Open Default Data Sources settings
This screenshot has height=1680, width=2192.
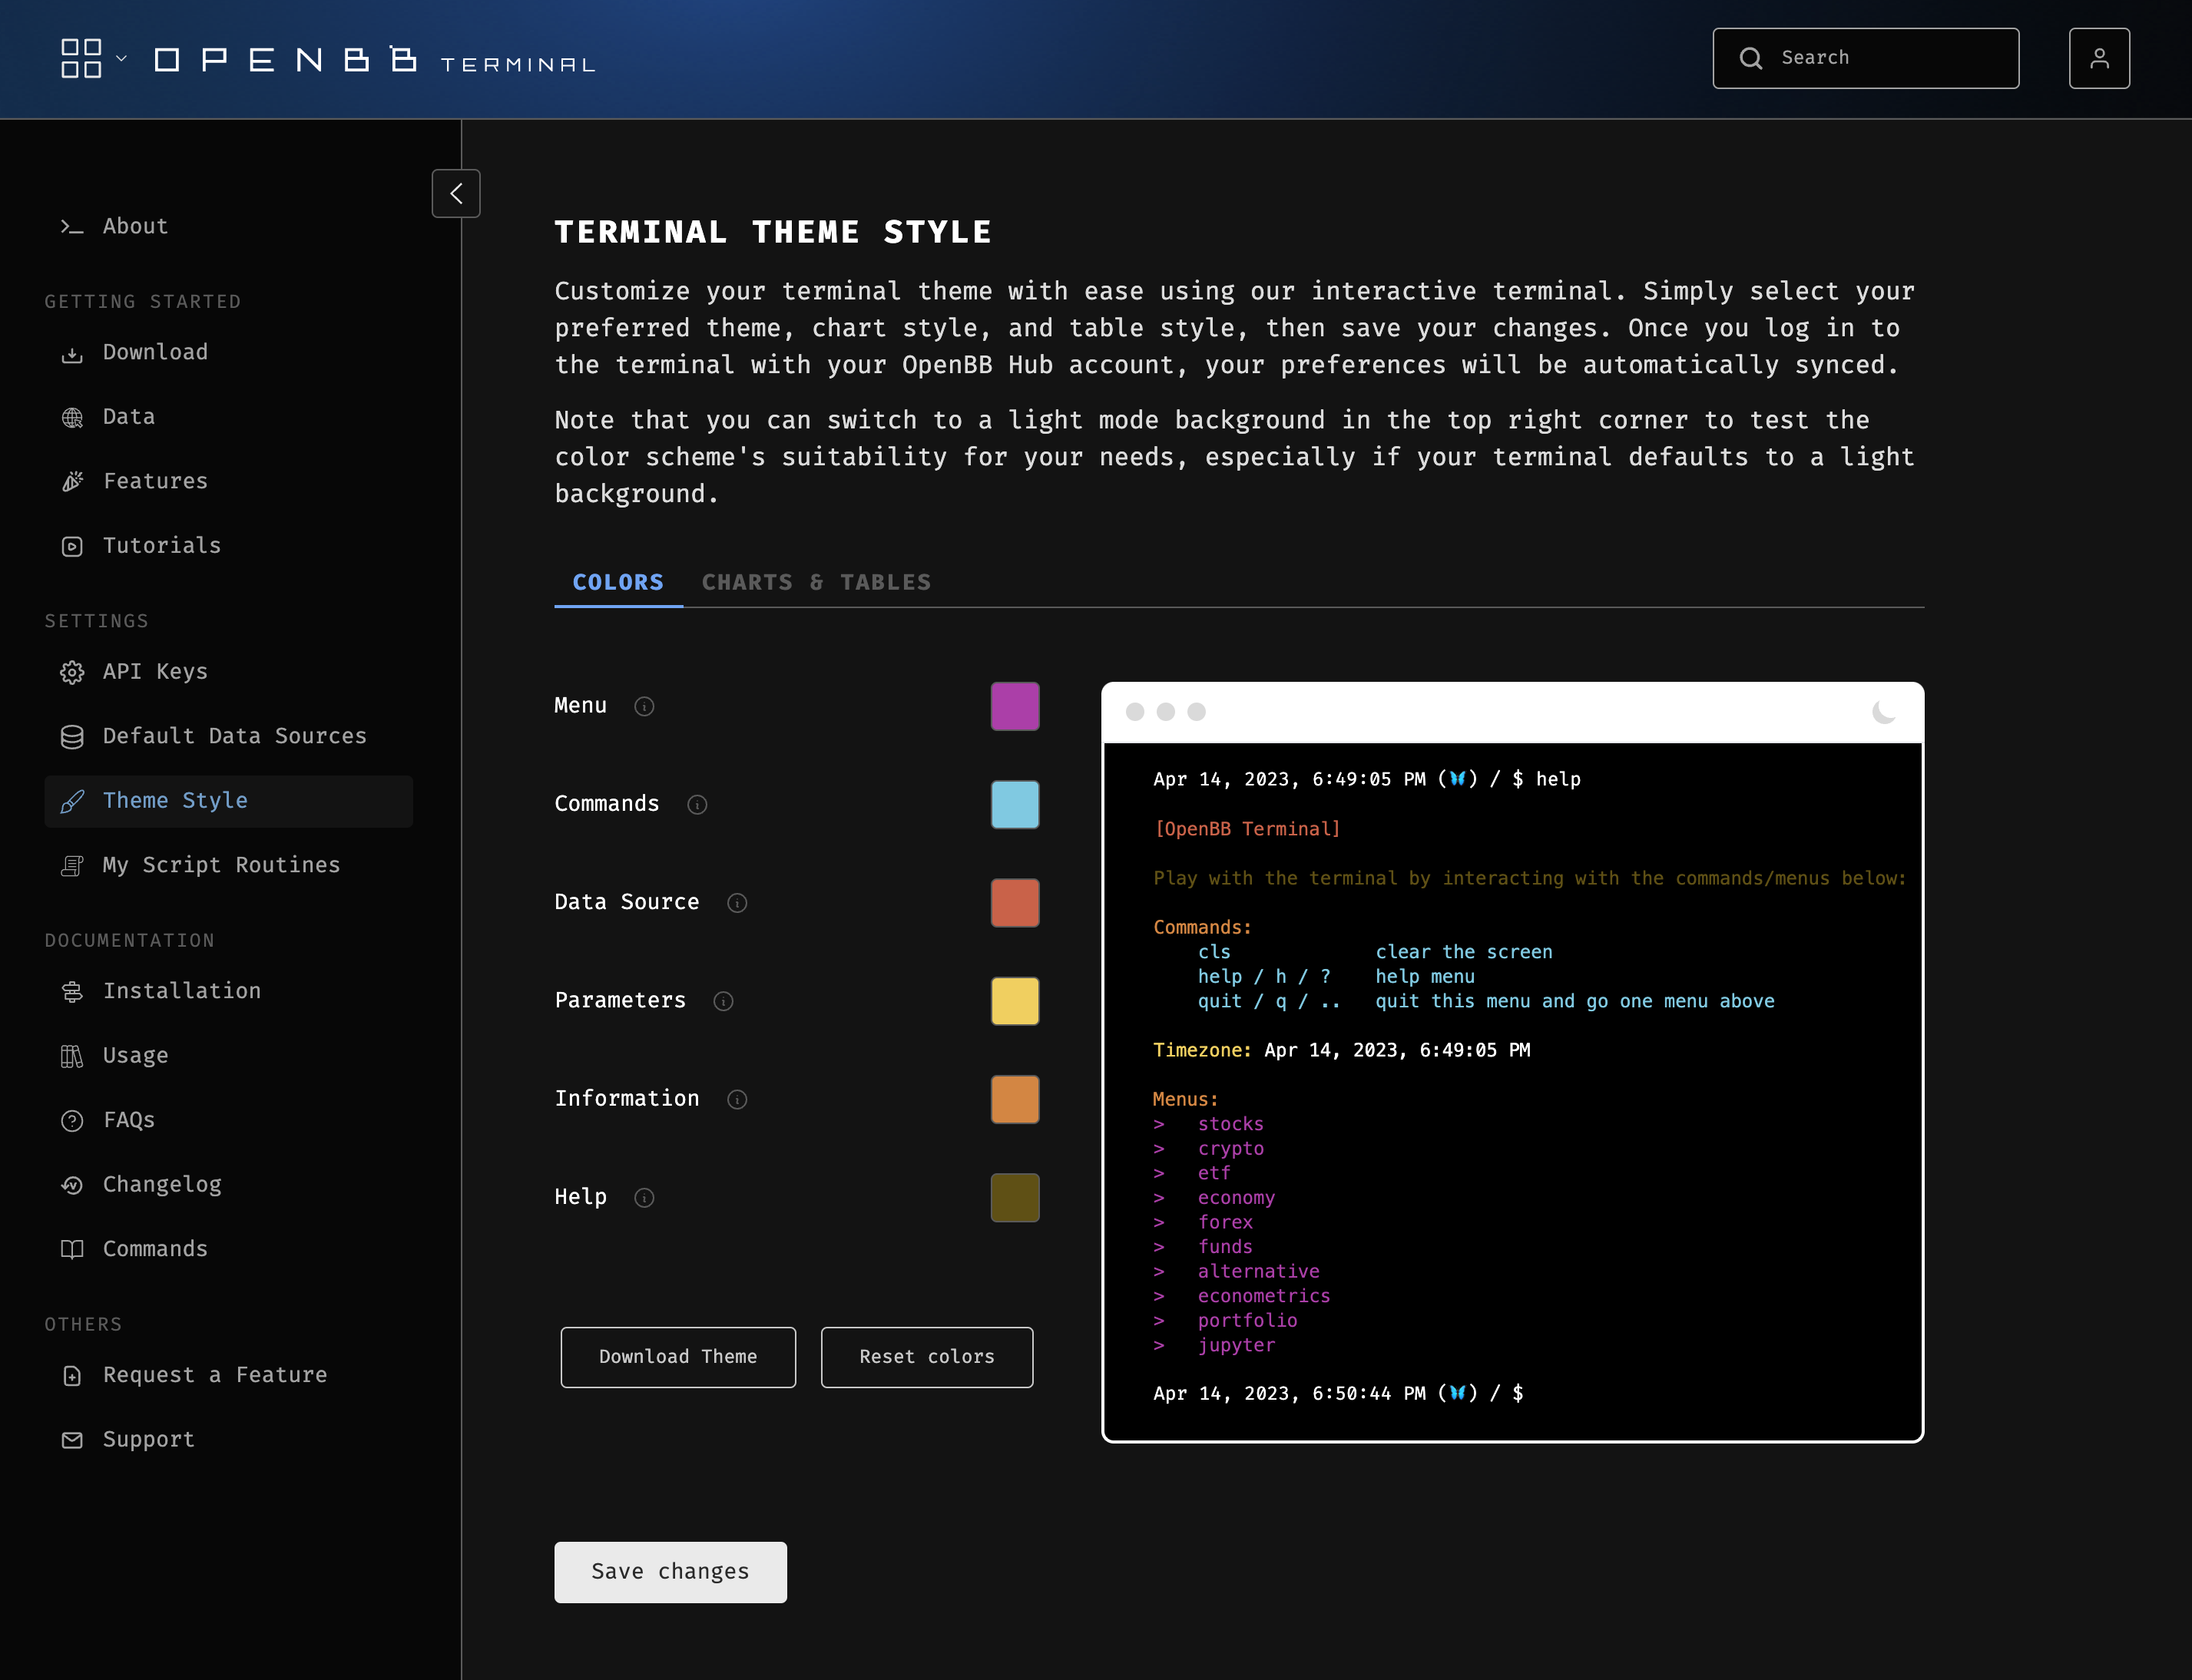[x=228, y=736]
